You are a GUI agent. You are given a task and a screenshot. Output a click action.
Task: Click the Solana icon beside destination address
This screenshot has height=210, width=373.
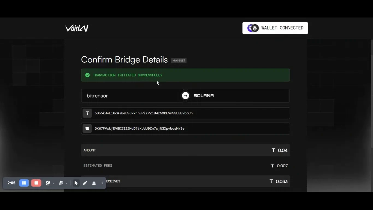point(87,129)
